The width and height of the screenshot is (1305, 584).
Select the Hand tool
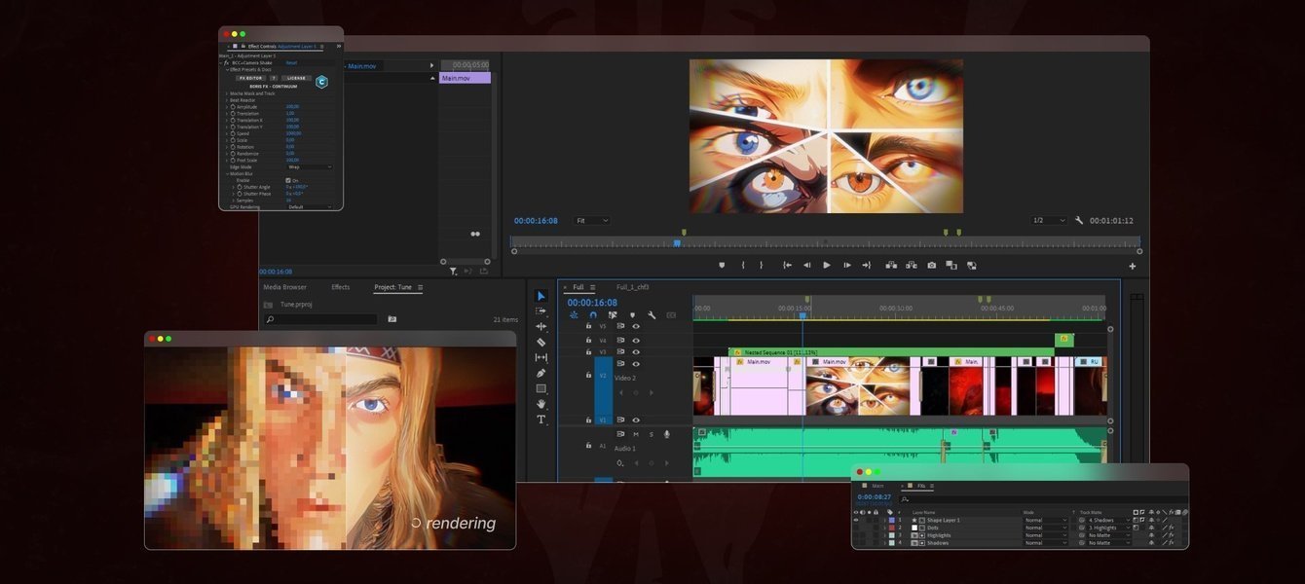(x=541, y=404)
